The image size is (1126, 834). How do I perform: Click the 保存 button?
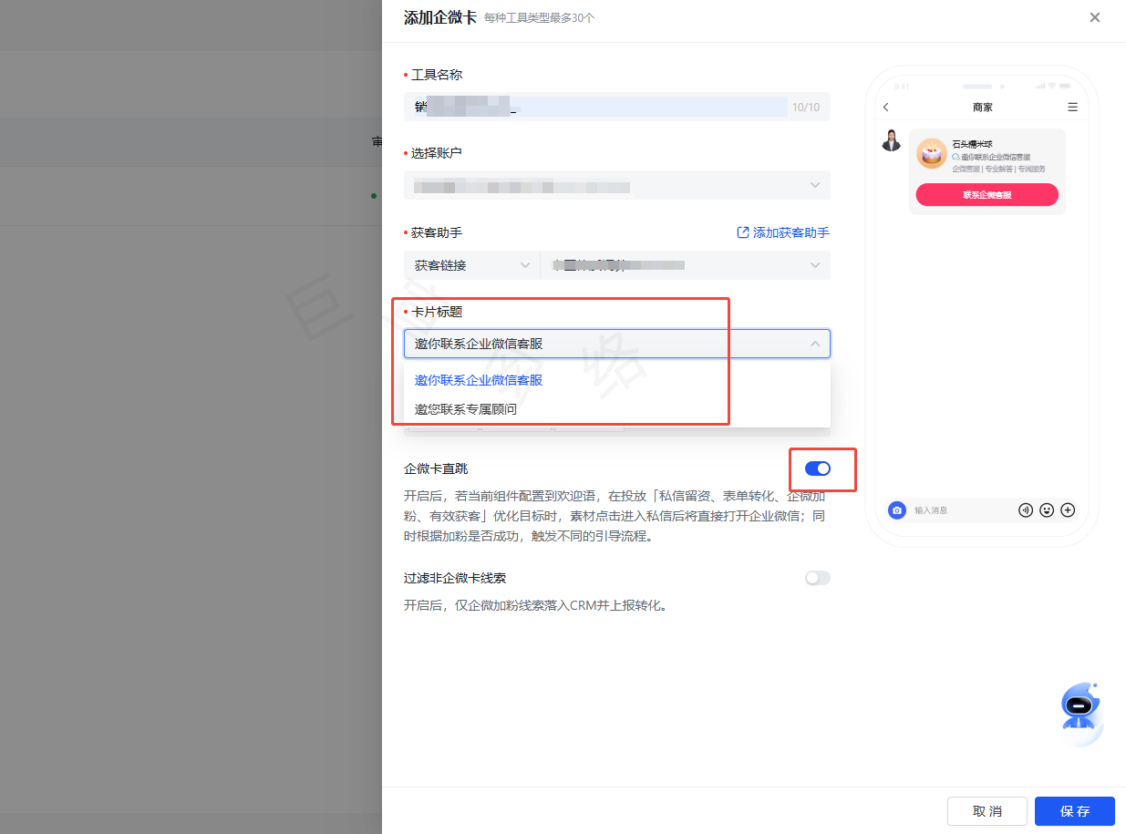[x=1074, y=811]
